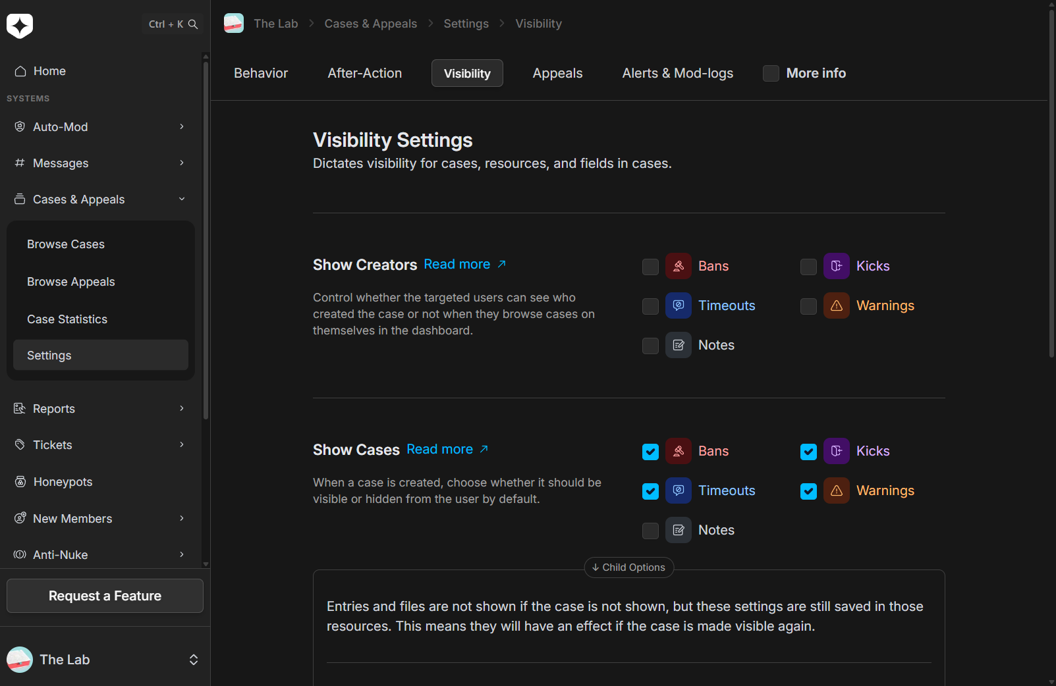1056x686 pixels.
Task: Open Browse Cases in the sidebar
Action: coord(101,244)
